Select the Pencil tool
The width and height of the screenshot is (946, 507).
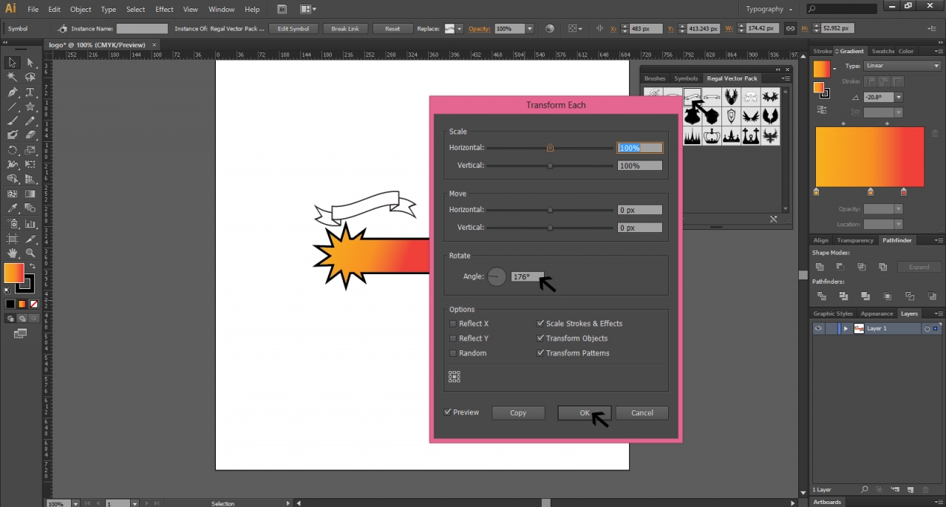[x=30, y=121]
